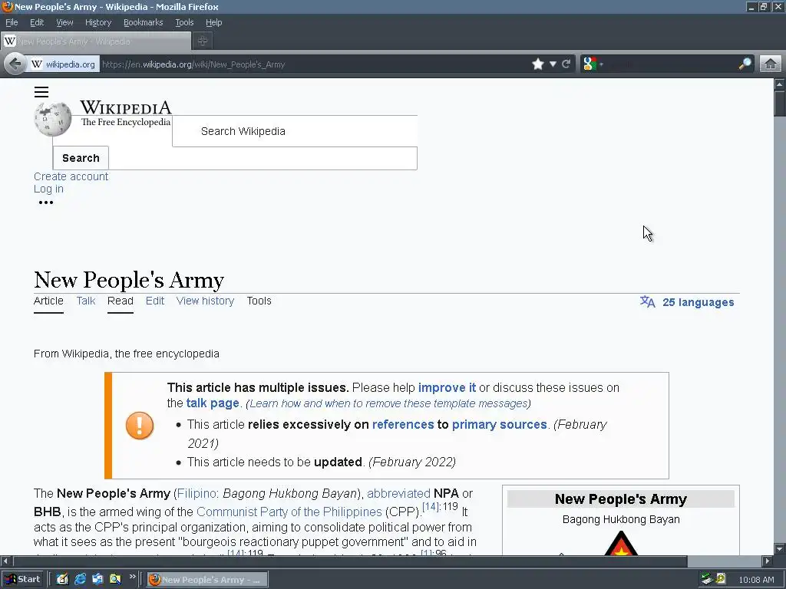786x589 pixels.
Task: Open the Edit menu
Action: tap(37, 22)
